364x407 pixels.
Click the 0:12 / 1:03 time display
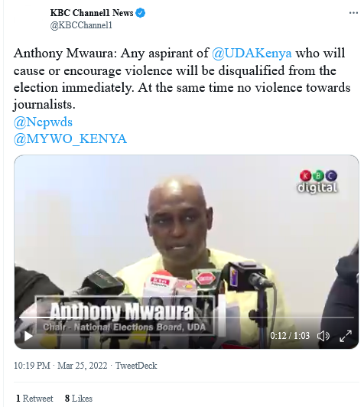290,336
